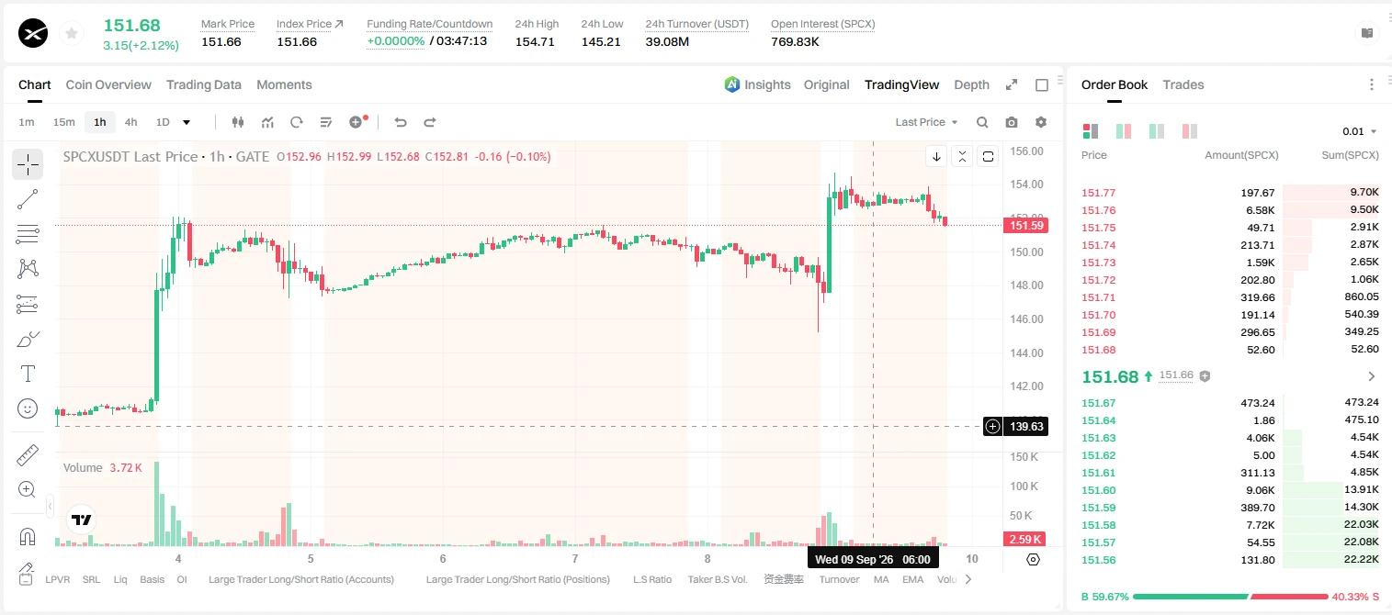
Task: Open chart settings gear icon
Action: click(1041, 122)
